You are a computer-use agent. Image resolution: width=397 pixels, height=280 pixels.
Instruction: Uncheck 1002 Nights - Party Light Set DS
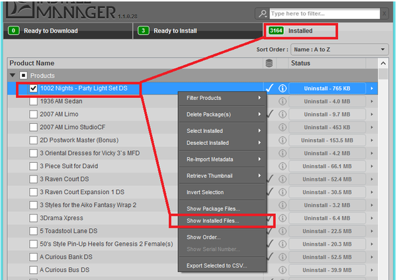pyautogui.click(x=33, y=88)
